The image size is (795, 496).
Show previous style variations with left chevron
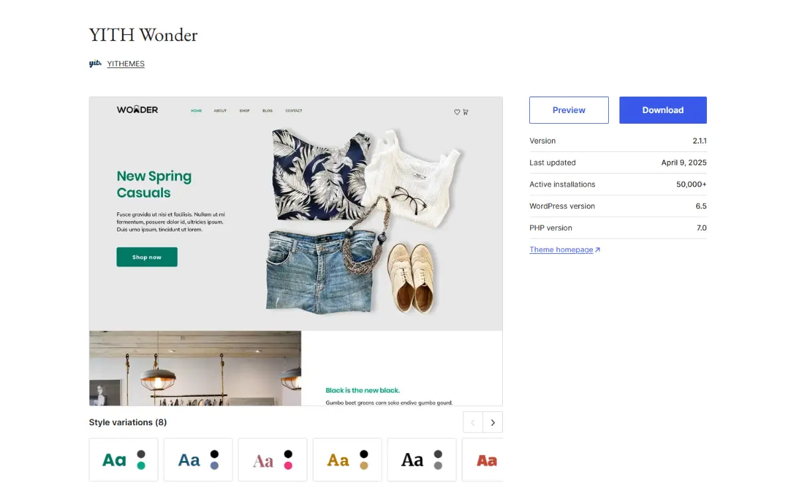point(473,422)
